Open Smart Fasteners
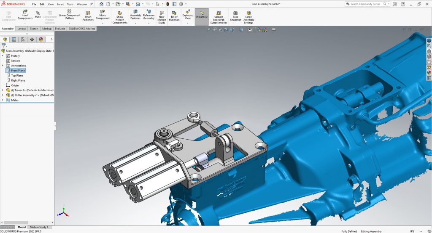432x233 pixels. (x=88, y=16)
